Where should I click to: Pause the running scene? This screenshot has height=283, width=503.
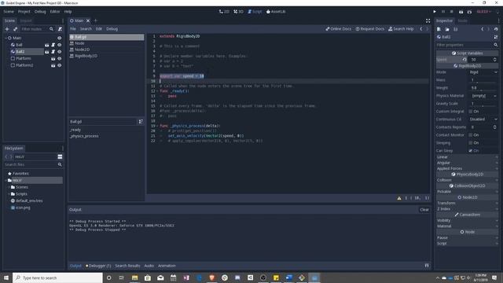[443, 12]
